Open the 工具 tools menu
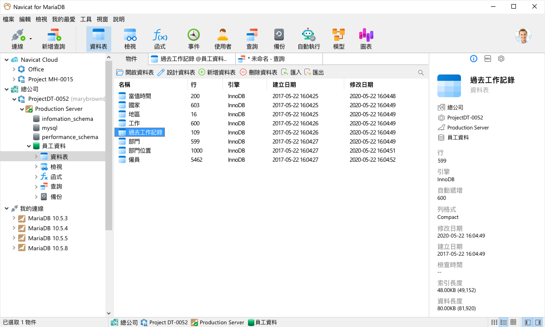The width and height of the screenshot is (545, 327). coord(86,20)
